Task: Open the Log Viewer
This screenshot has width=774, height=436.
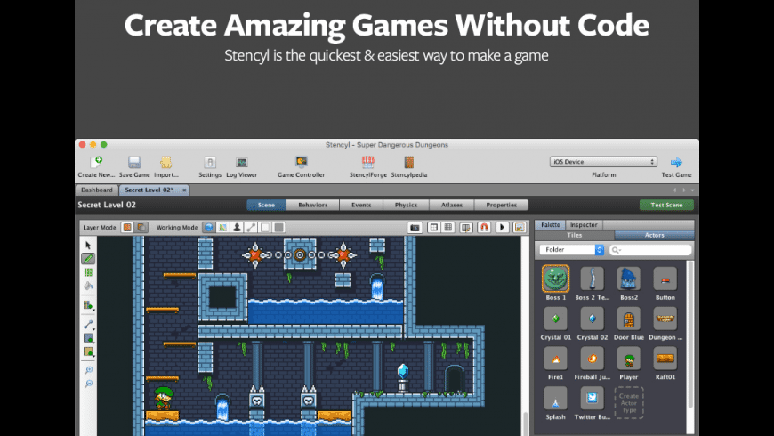Action: coord(241,162)
